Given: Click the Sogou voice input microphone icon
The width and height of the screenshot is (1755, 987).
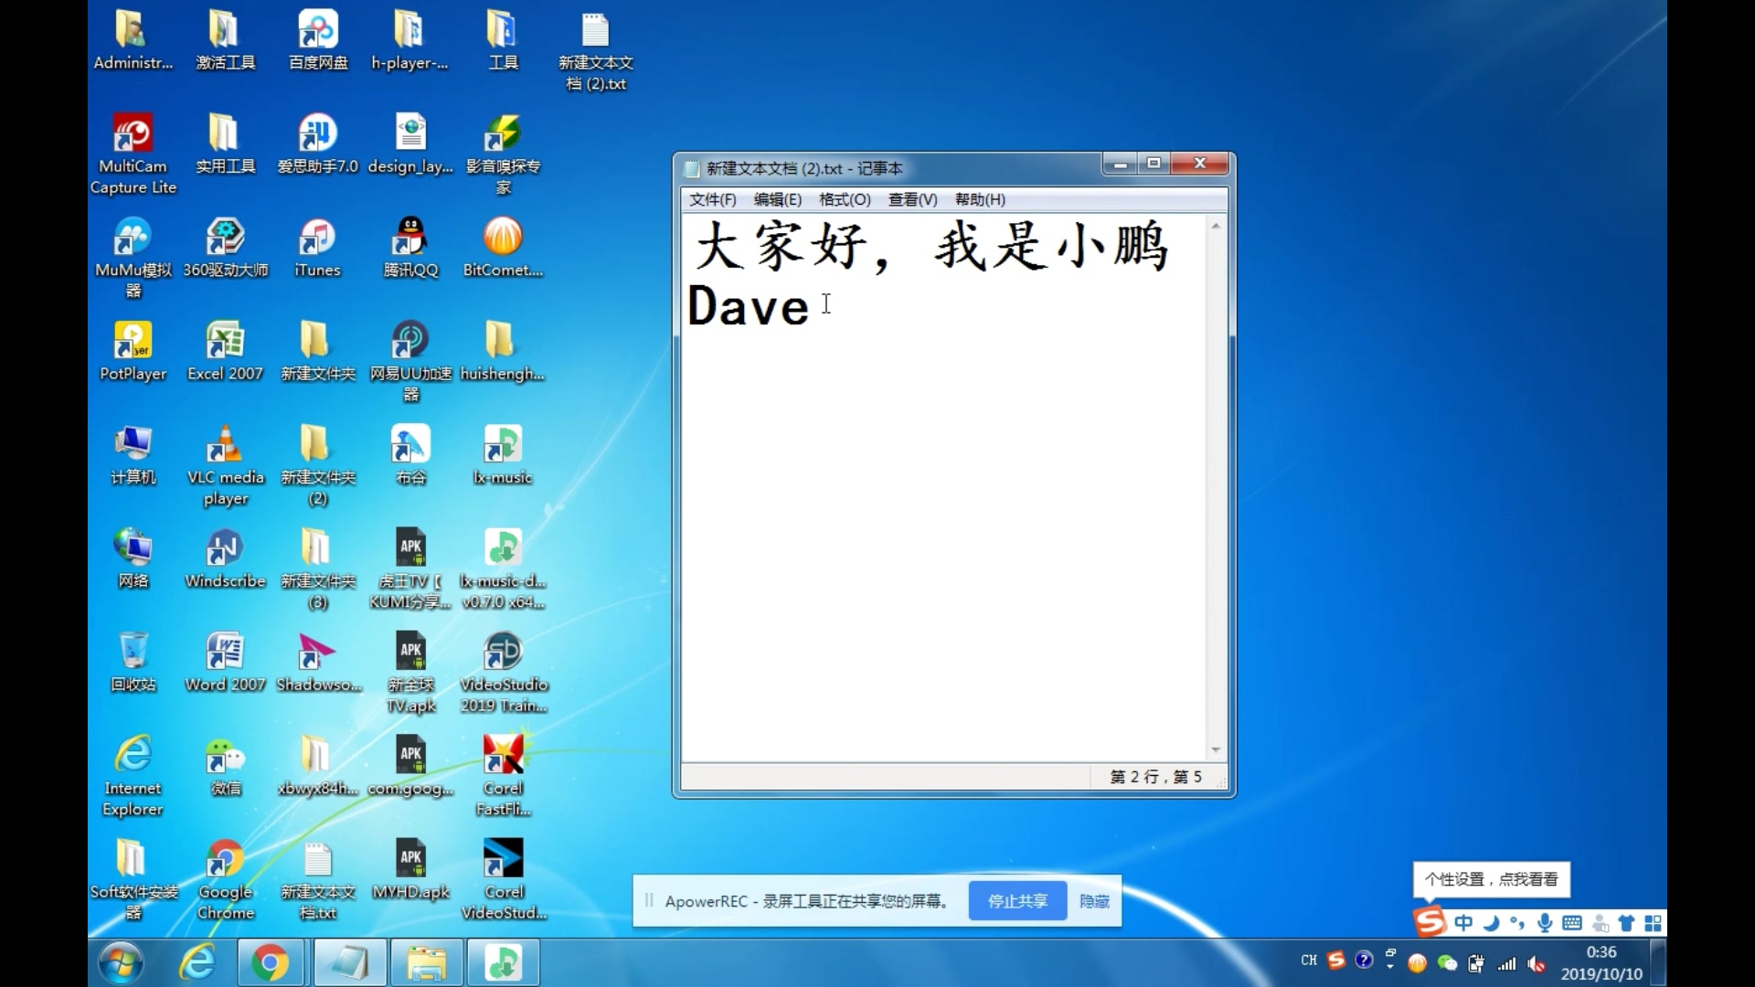Looking at the screenshot, I should tap(1545, 923).
